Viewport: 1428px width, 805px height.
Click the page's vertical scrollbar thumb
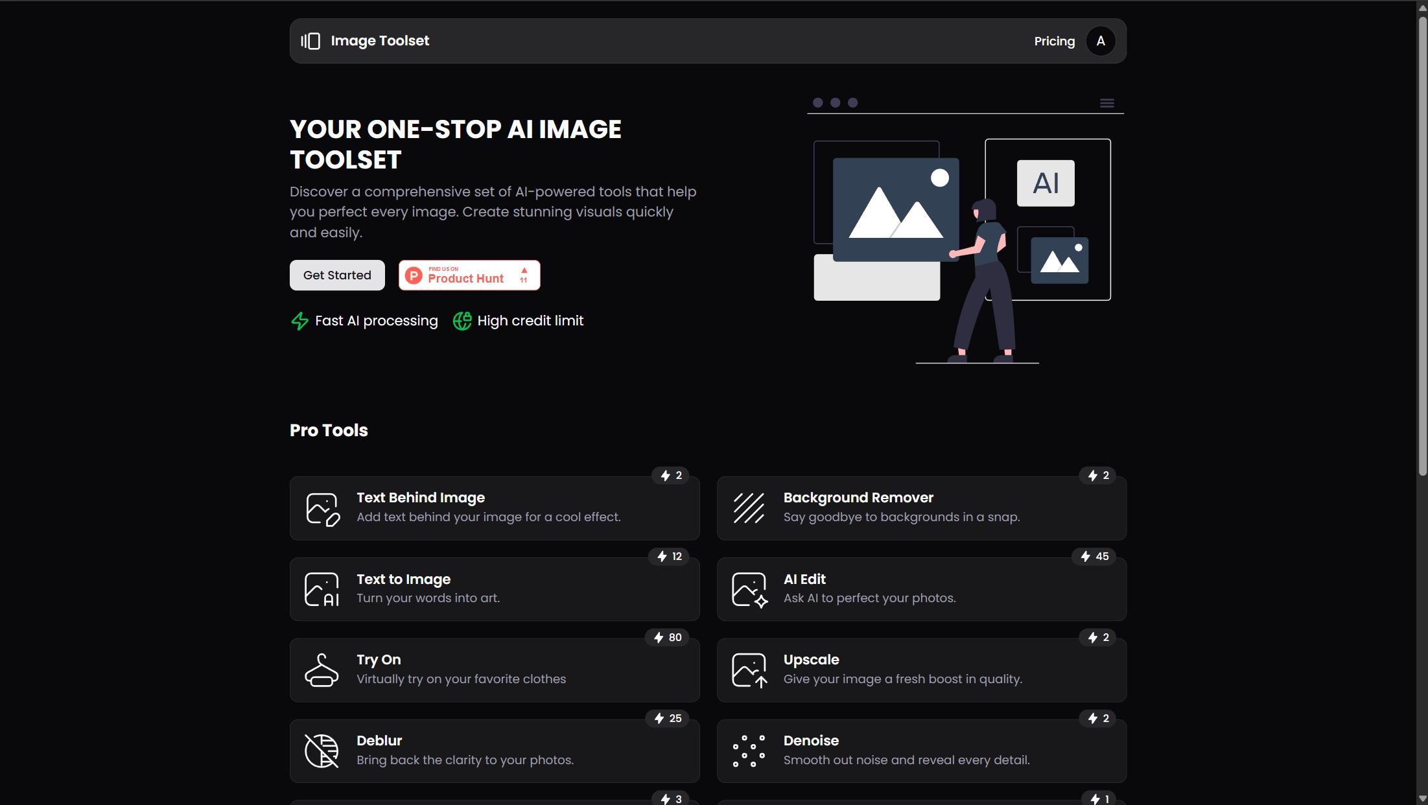(1422, 246)
